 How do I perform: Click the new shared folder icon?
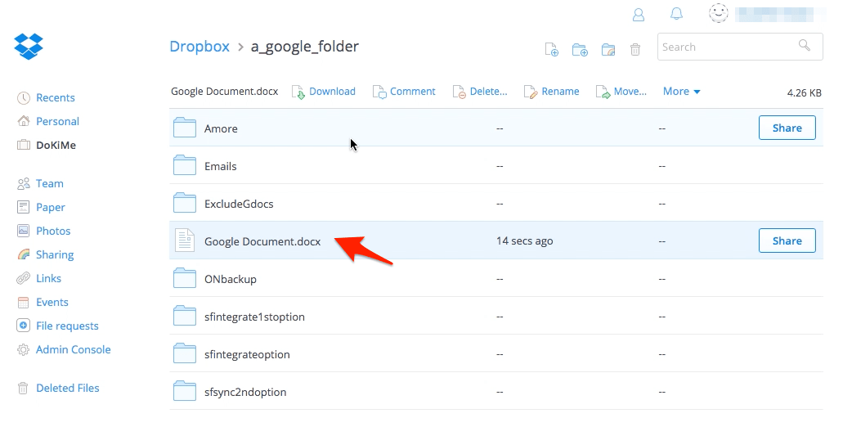click(x=608, y=50)
